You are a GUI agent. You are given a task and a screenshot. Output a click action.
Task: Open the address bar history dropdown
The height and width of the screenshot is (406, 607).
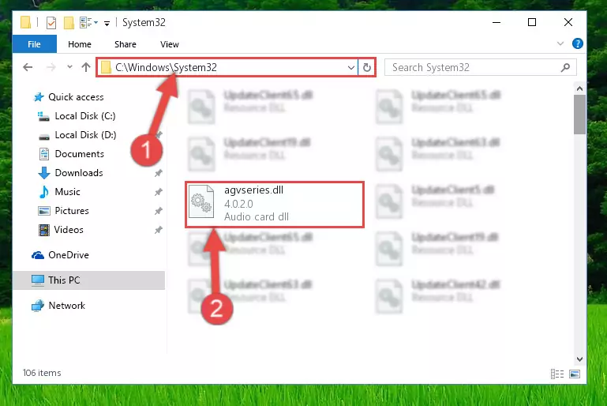click(350, 68)
